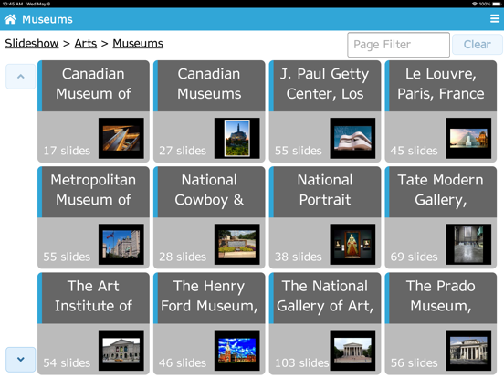Click the down chevron page button

coord(21,360)
